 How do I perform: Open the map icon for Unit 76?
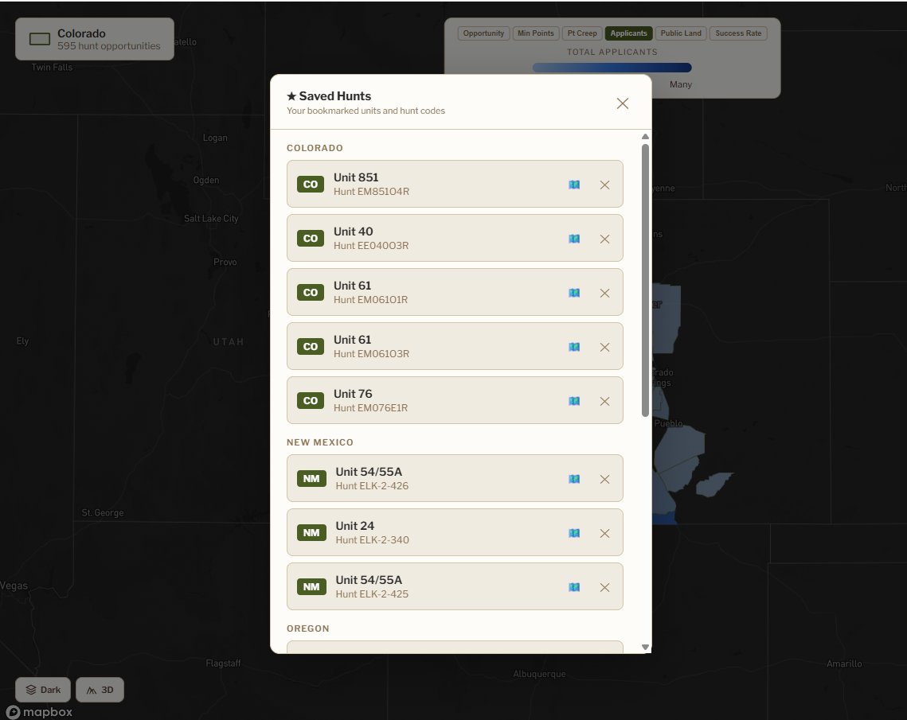(574, 401)
